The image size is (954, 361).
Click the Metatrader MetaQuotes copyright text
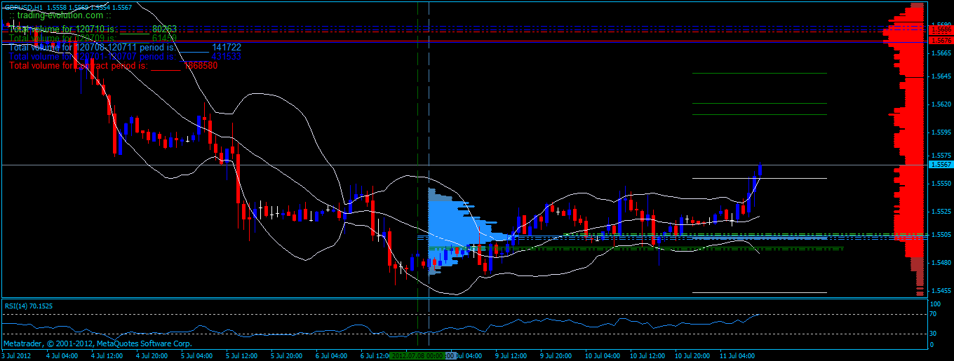[x=98, y=344]
